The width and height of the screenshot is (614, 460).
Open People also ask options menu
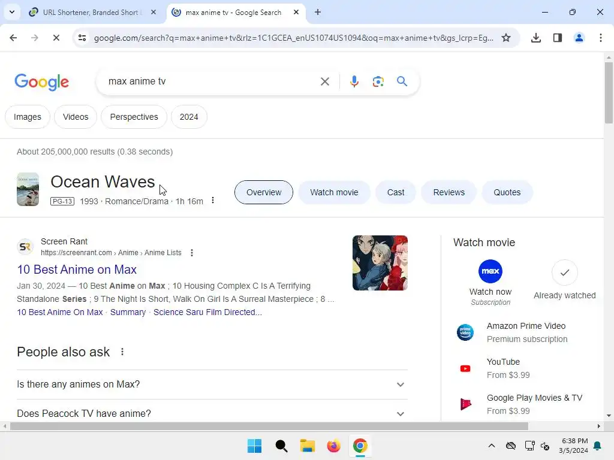122,352
